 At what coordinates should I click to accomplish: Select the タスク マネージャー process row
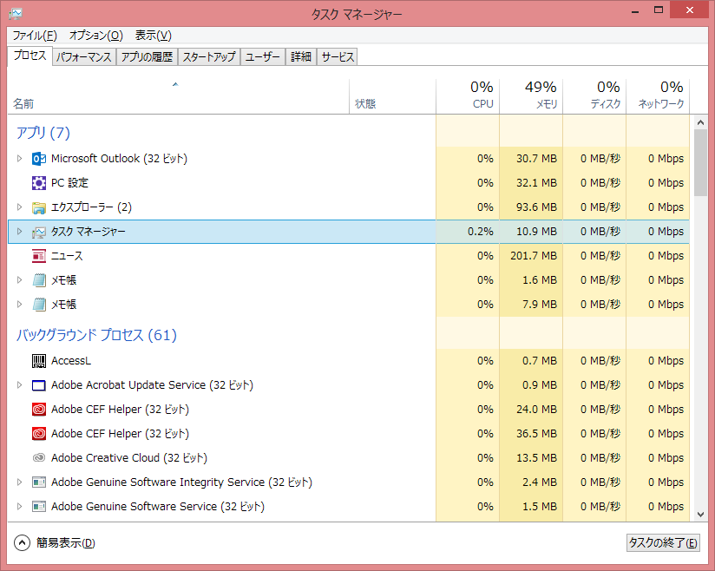(217, 232)
